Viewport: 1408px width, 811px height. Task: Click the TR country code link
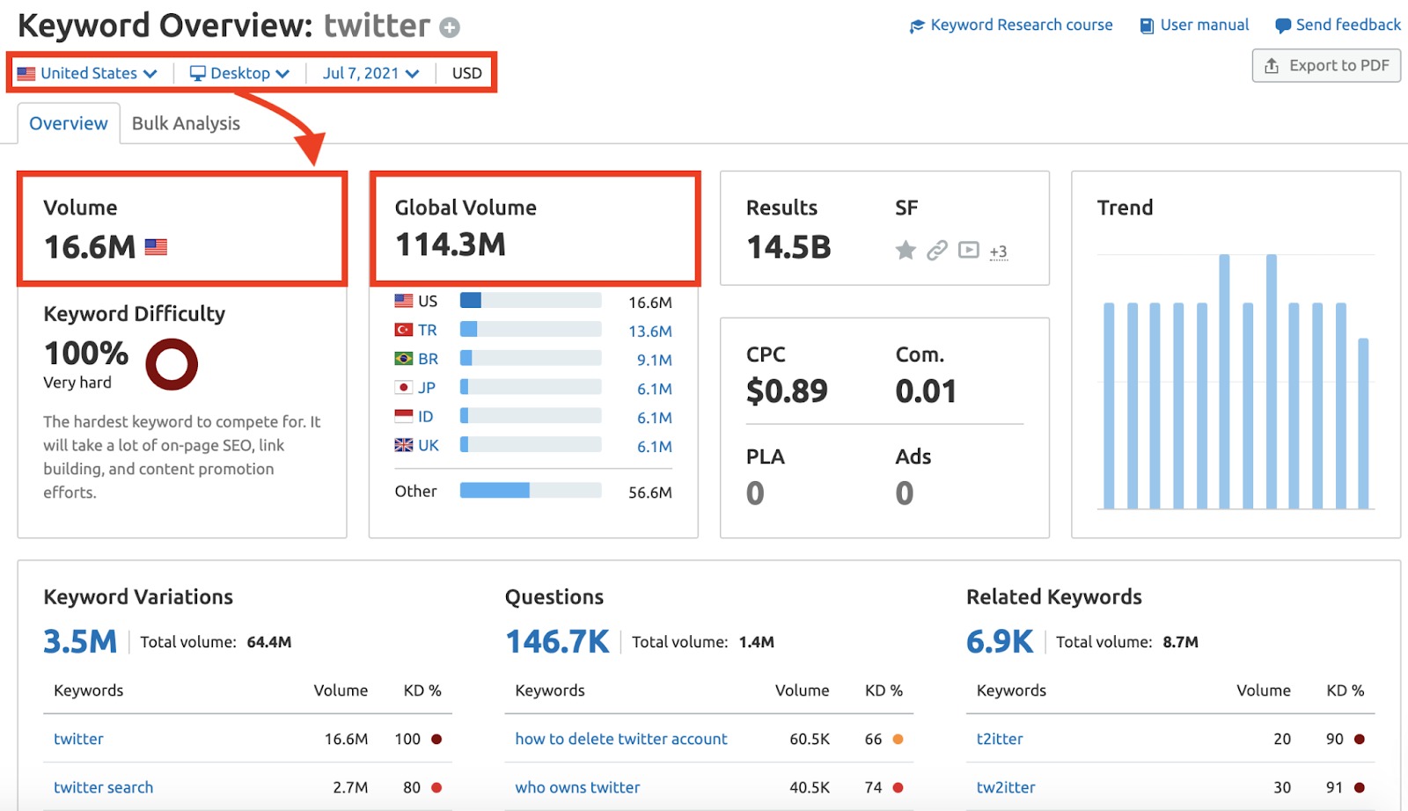[x=428, y=330]
